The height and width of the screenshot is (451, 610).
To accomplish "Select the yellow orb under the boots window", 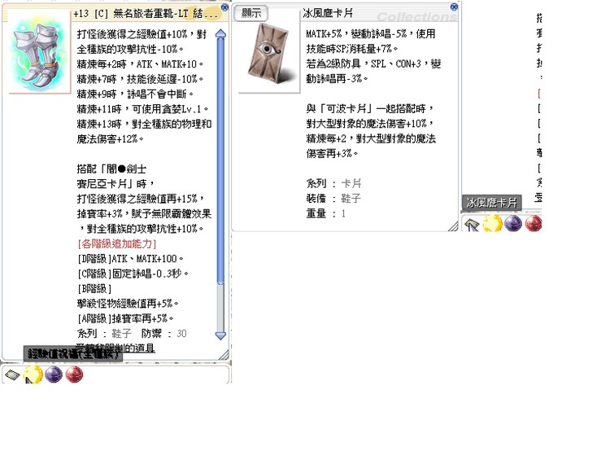I will click(x=33, y=374).
